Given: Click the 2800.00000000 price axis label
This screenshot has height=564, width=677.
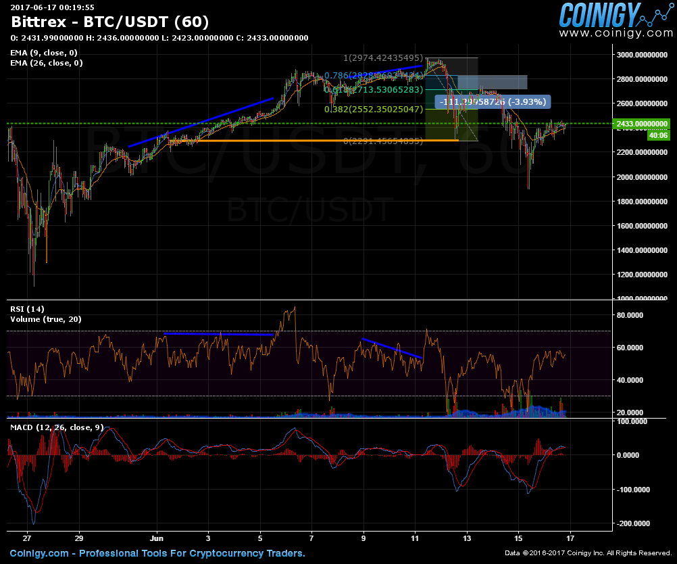Looking at the screenshot, I should 642,79.
